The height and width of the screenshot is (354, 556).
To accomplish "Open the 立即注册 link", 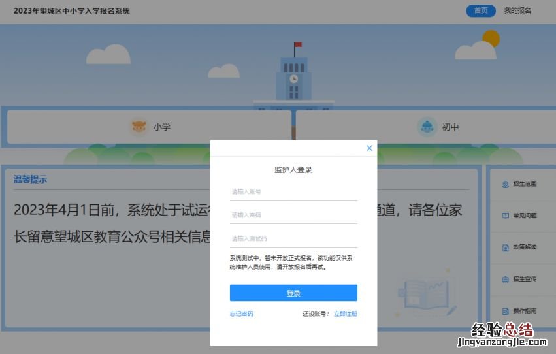I will 346,314.
